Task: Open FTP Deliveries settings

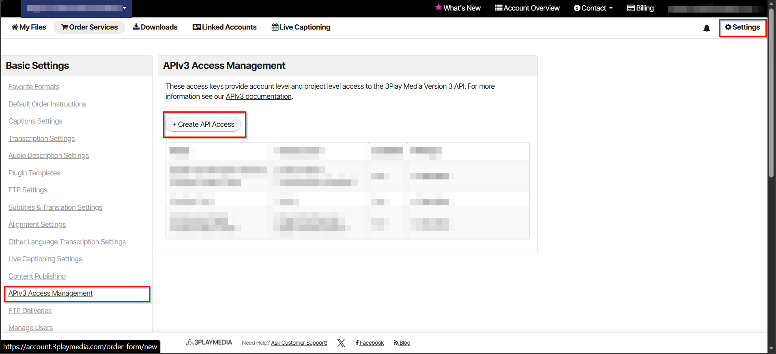Action: (x=30, y=311)
